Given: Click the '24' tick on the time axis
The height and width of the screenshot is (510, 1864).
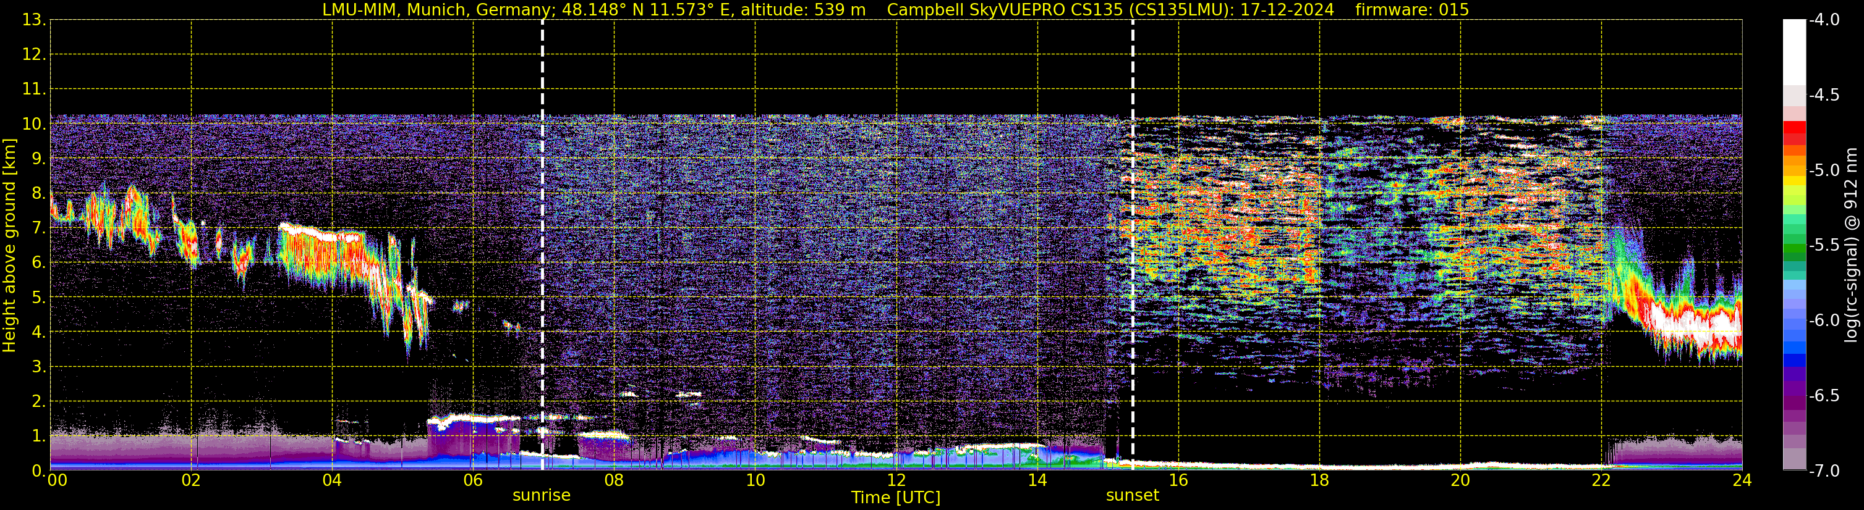Looking at the screenshot, I should tap(1742, 480).
